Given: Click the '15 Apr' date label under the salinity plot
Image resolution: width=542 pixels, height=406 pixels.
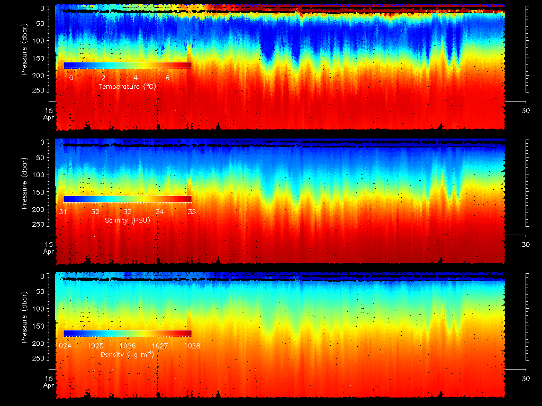Looking at the screenshot, I should click(x=49, y=248).
